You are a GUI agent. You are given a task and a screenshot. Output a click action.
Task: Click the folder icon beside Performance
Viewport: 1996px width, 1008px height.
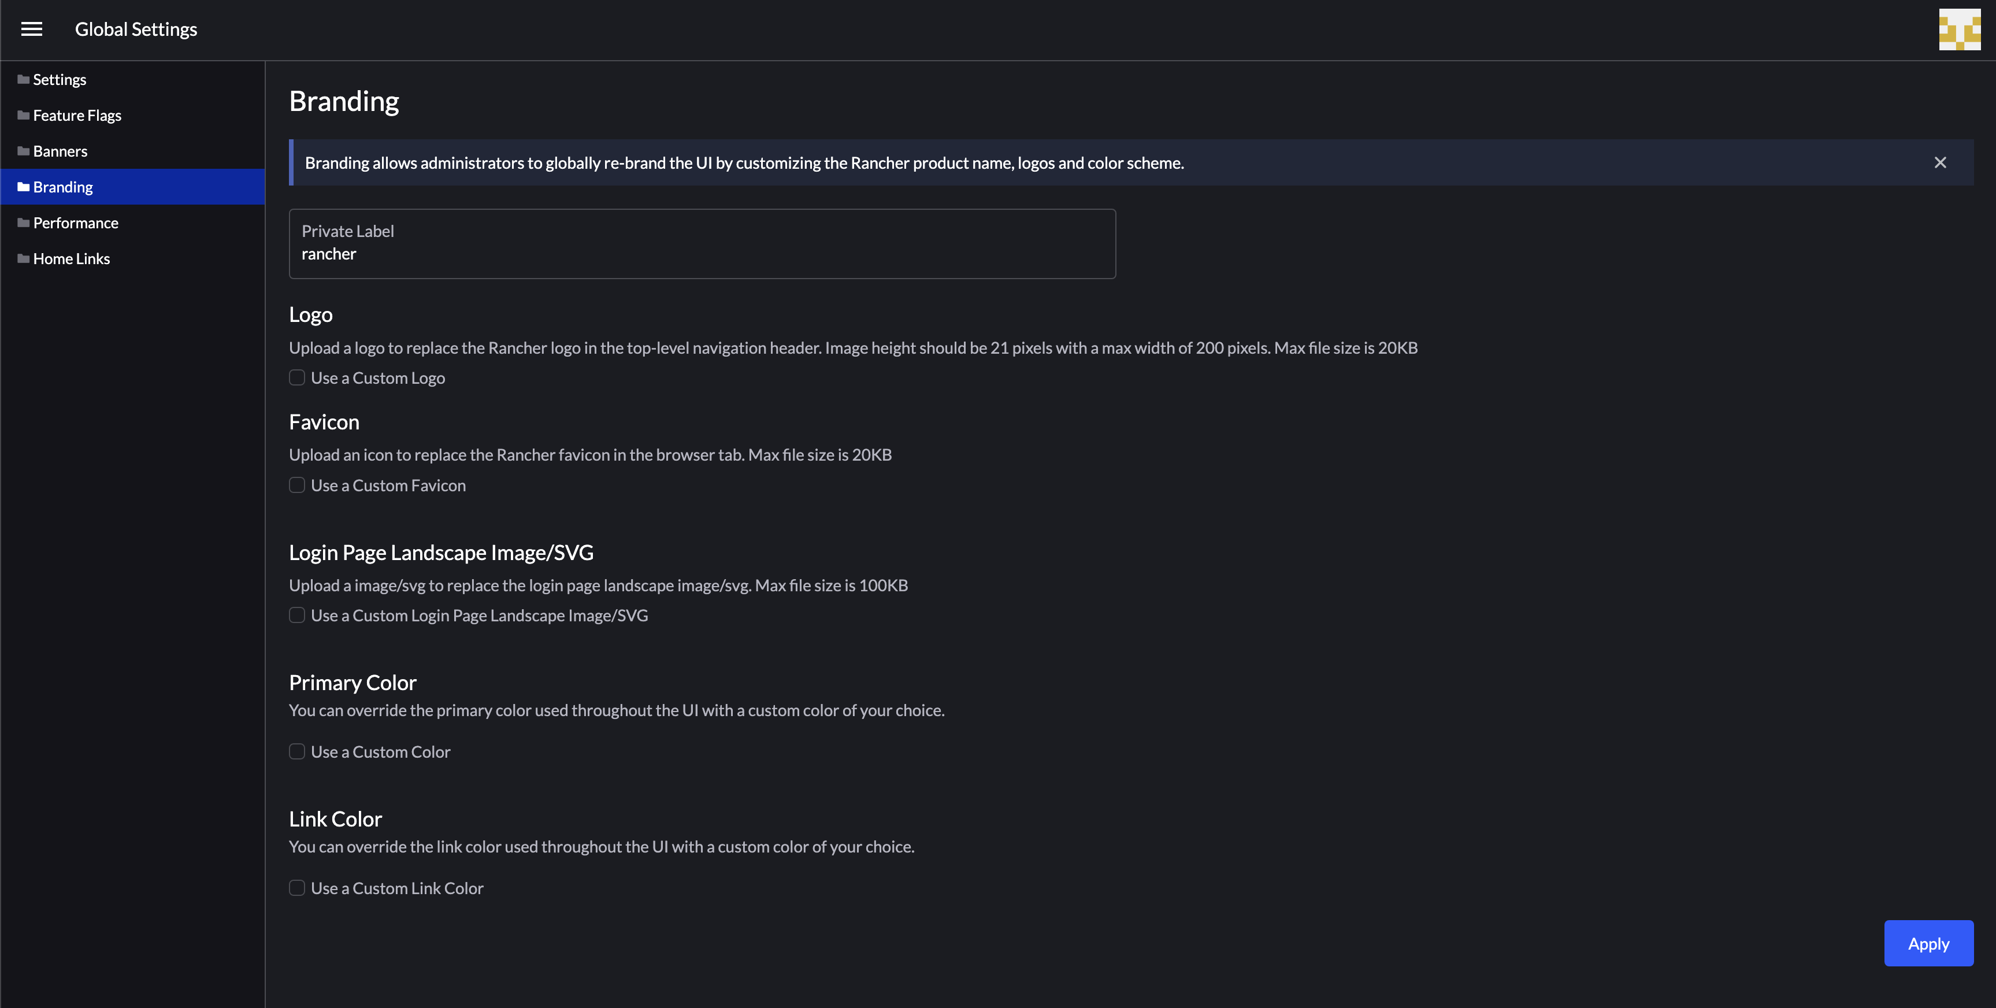click(x=22, y=223)
